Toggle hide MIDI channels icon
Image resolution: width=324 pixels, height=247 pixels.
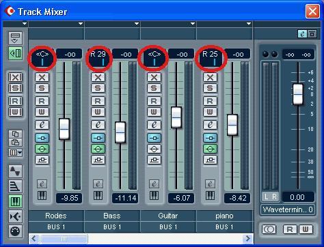pos(16,231)
